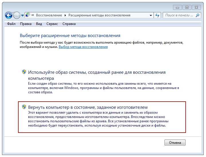The height and width of the screenshot is (157, 206).
Task: Select the Восстановление breadcrumb
Action: [x=49, y=15]
